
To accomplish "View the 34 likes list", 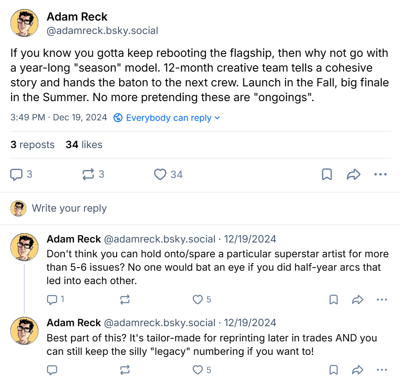I will [84, 145].
